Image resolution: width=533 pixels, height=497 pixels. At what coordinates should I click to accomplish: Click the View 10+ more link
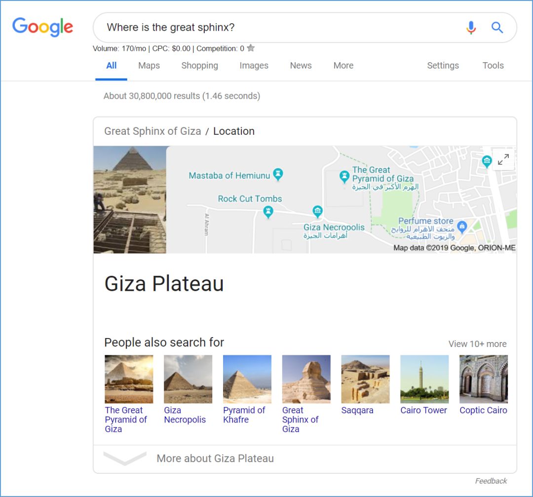[477, 344]
